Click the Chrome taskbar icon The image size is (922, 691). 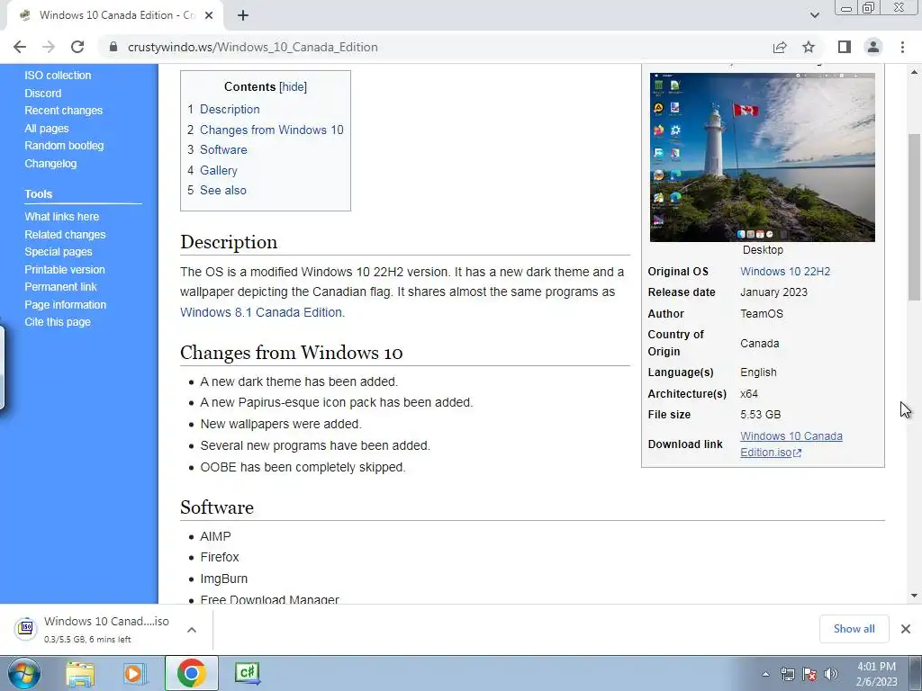point(191,673)
